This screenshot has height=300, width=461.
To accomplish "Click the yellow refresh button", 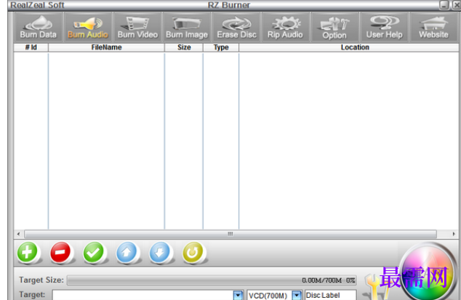I will [x=193, y=252].
